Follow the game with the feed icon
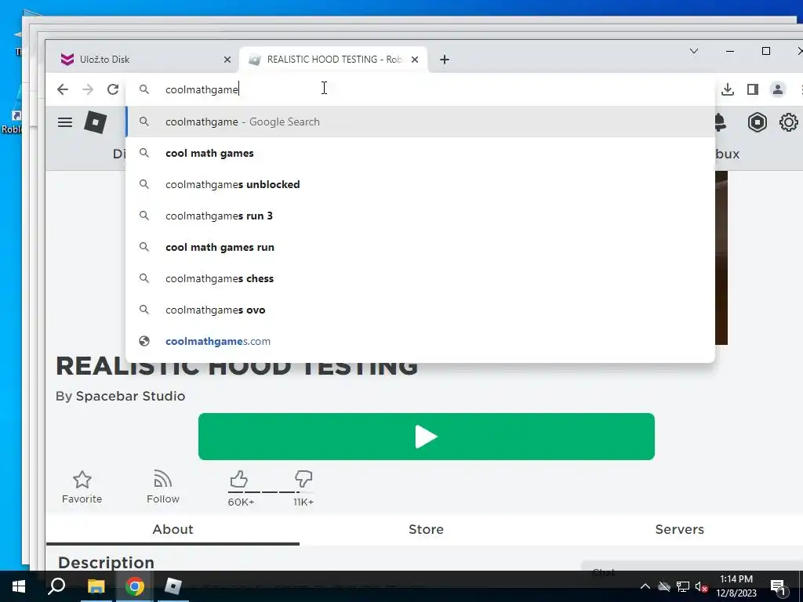The height and width of the screenshot is (602, 803). point(163,487)
